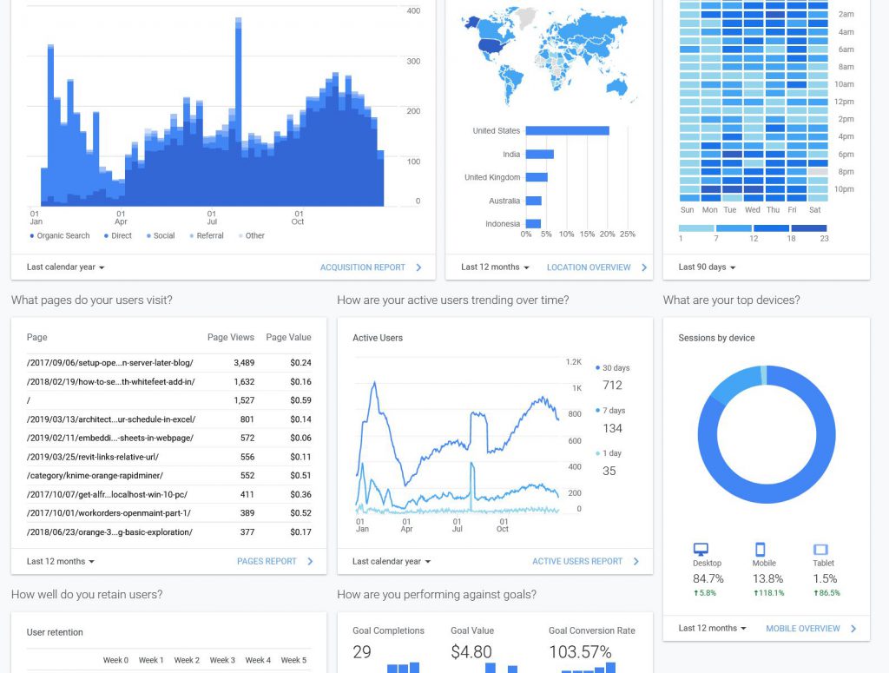Open Last 12 months dropdown in pages card
Screen dimensions: 889x673
pos(61,562)
